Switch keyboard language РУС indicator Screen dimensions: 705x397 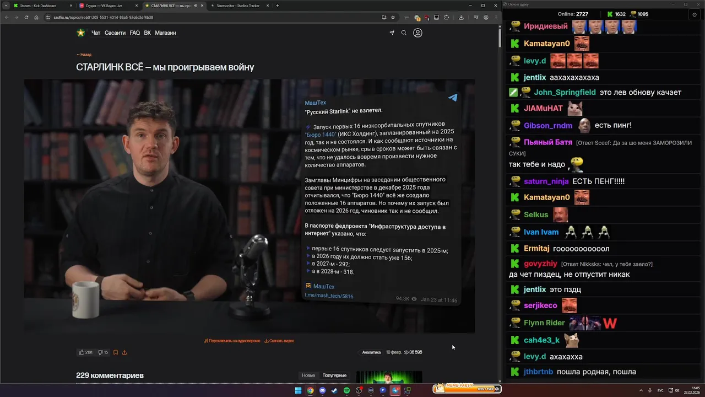pos(660,390)
